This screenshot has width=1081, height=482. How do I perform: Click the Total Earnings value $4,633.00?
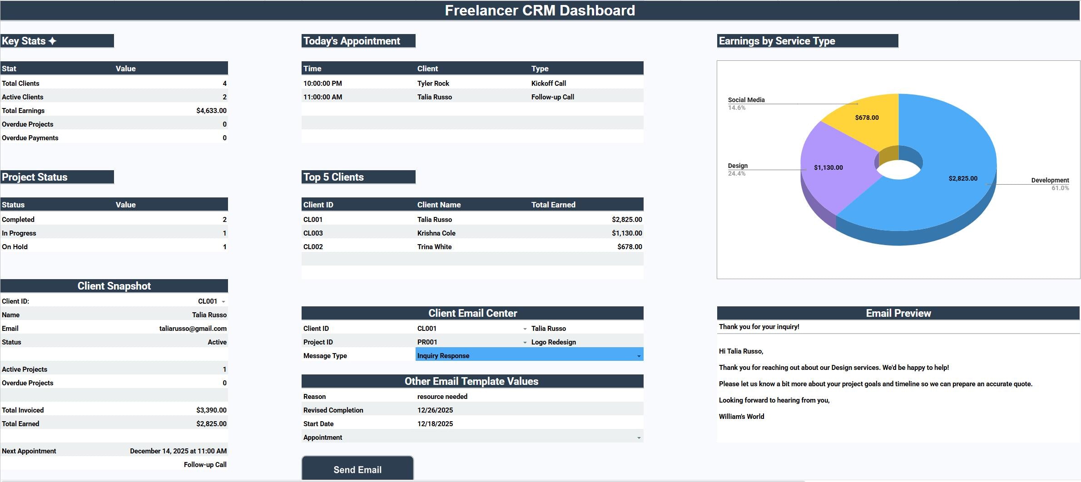(x=210, y=110)
